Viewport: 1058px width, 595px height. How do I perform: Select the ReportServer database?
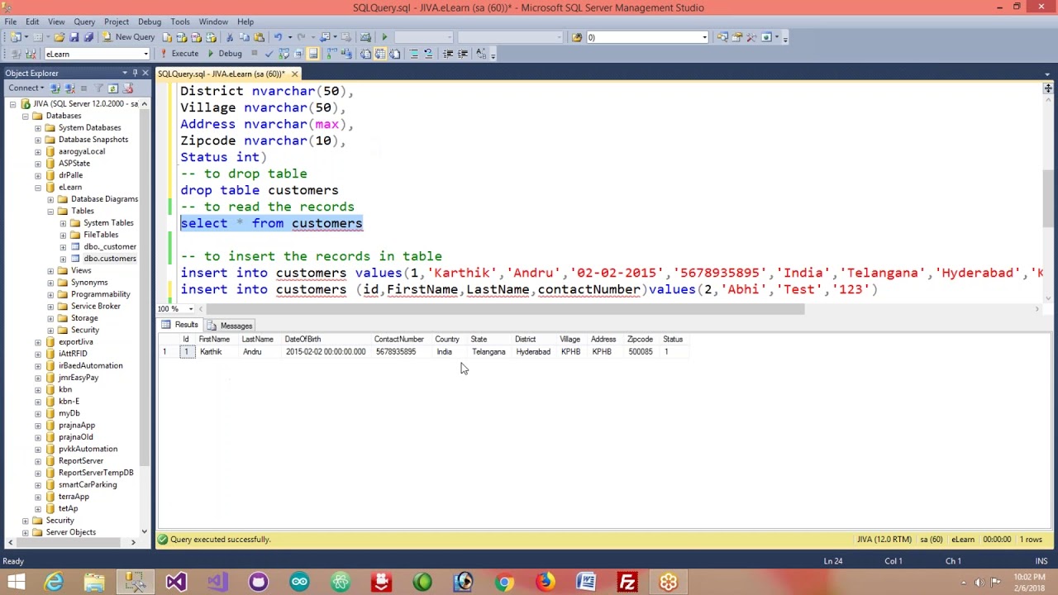80,461
